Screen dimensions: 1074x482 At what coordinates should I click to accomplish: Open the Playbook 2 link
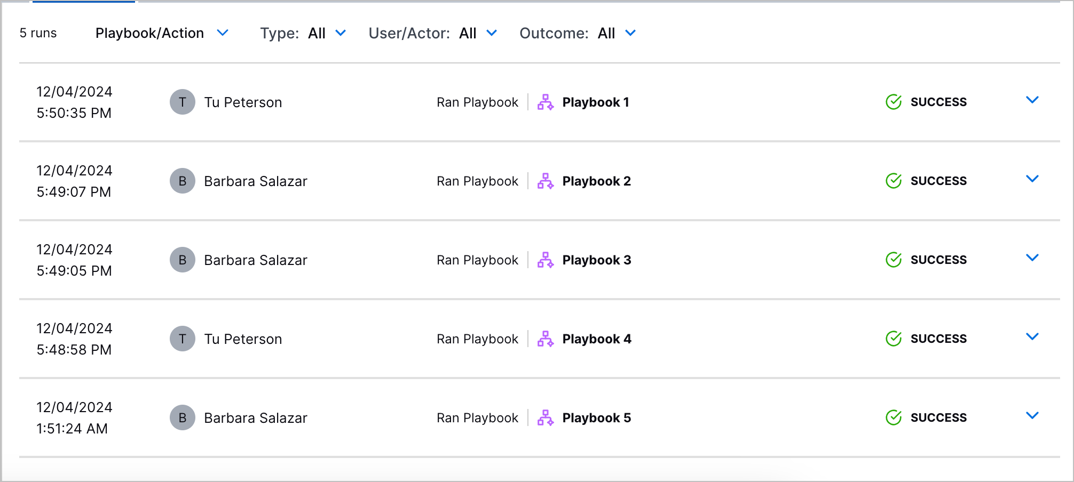click(x=597, y=181)
